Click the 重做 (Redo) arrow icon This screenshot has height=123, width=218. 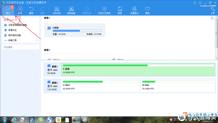(x=42, y=9)
